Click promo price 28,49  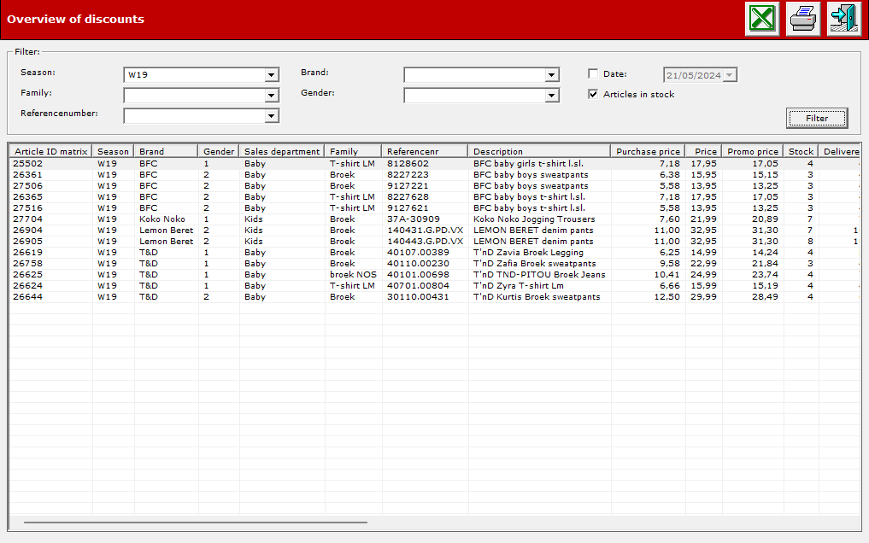point(765,296)
